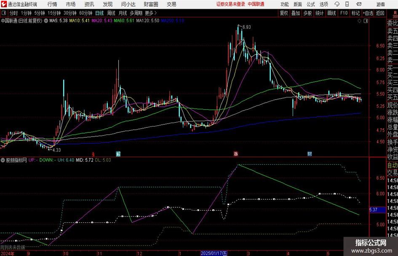Click the 2025/01/17/五 date marker
Image resolution: width=398 pixels, height=256 pixels.
(214, 253)
